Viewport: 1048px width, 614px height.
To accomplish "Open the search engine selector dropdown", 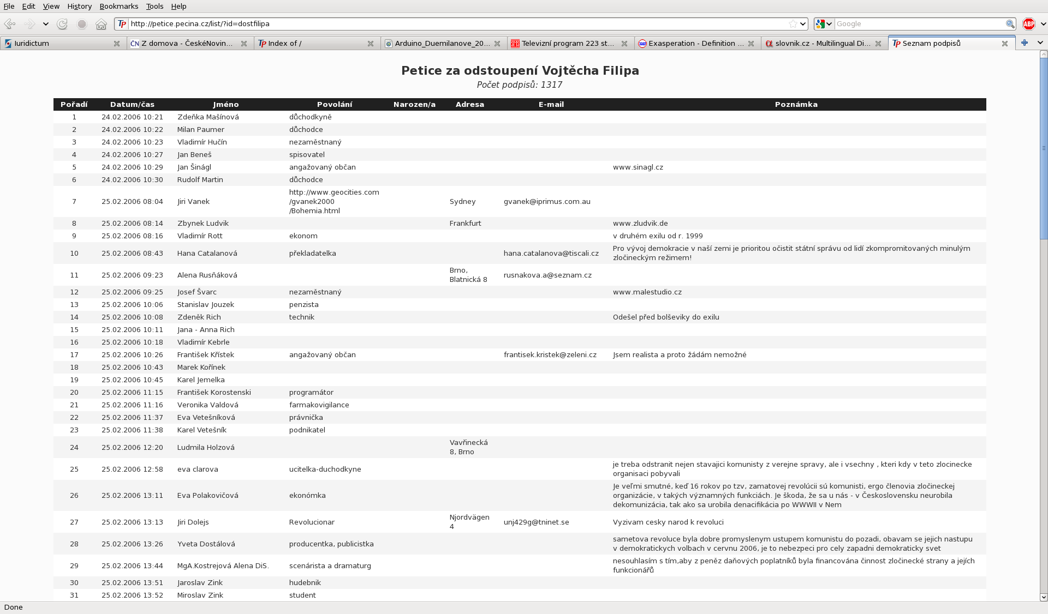I will coord(823,24).
